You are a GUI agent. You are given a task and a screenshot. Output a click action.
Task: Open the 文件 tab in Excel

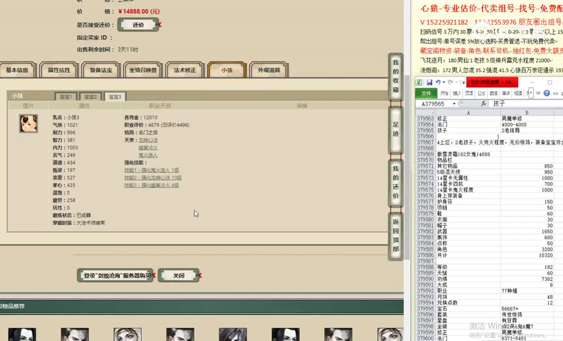[426, 93]
